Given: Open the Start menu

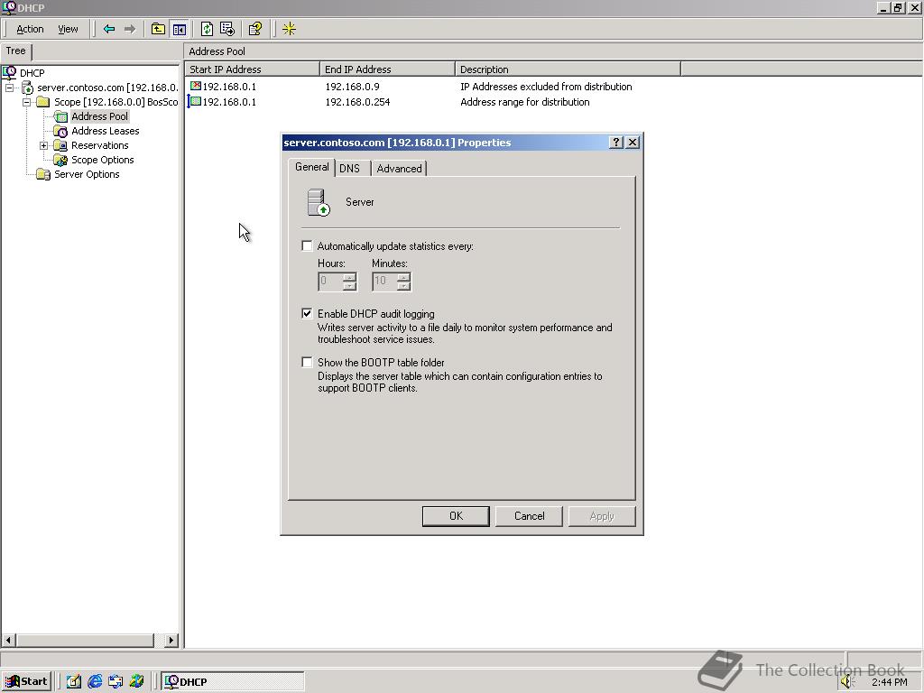Looking at the screenshot, I should click(26, 681).
